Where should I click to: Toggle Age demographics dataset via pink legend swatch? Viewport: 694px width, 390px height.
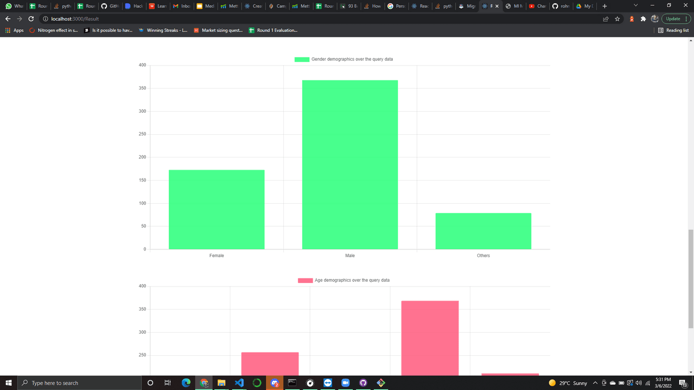tap(305, 280)
